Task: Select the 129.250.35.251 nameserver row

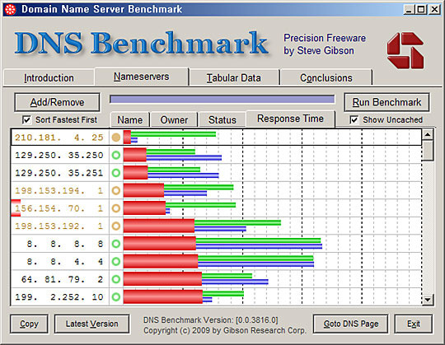Action: 216,173
